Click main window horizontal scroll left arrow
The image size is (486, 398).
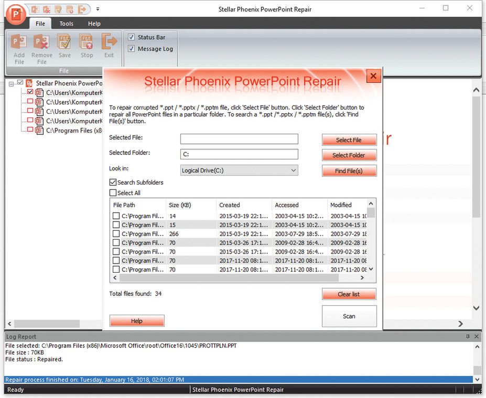pos(9,324)
